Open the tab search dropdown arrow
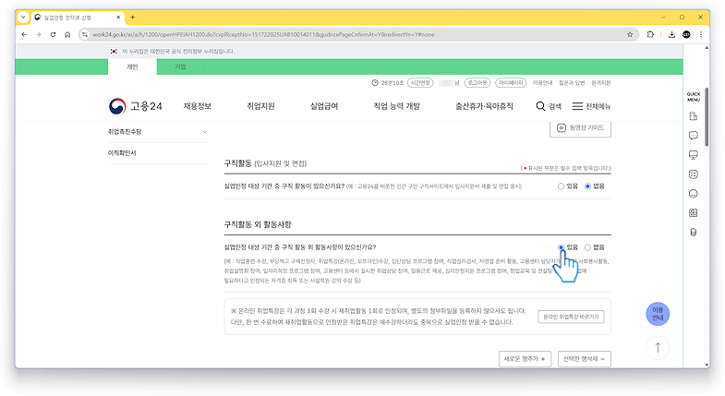725x396 pixels. point(23,18)
